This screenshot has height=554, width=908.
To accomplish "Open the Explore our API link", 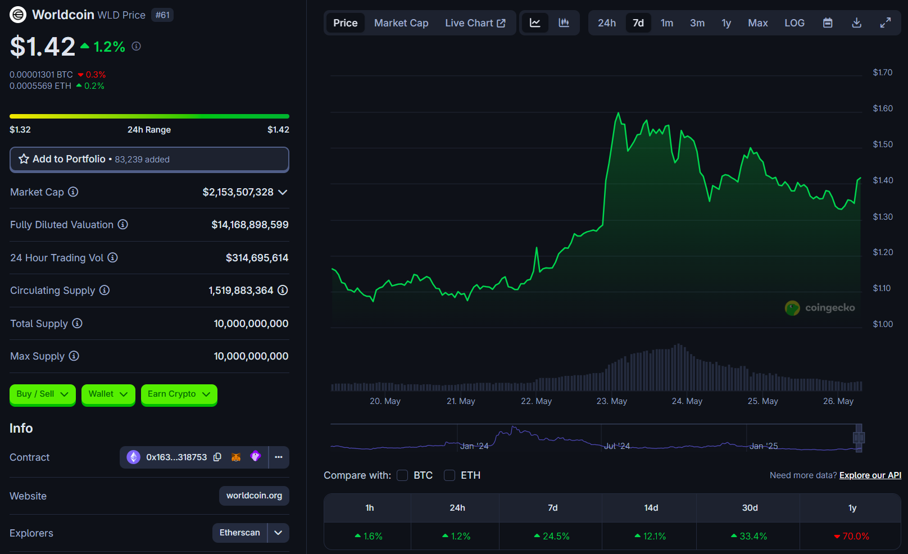I will [870, 475].
